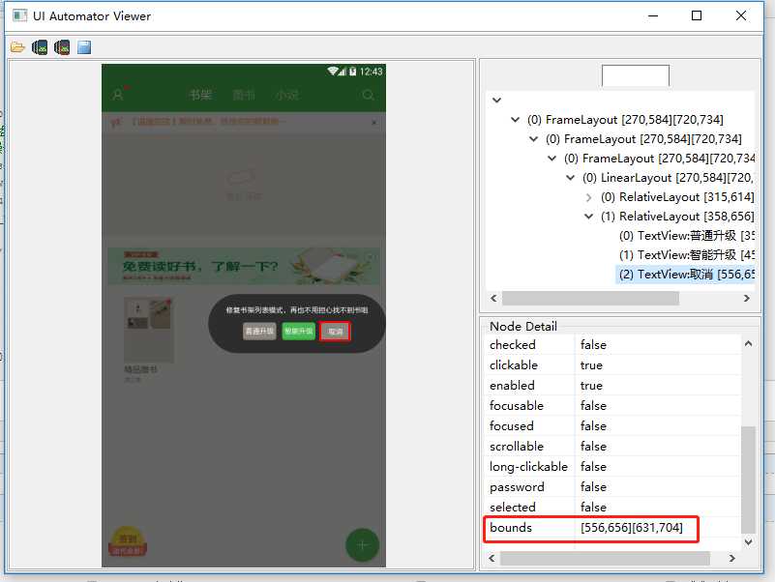Select the TextView:智能升级 tree row
Image resolution: width=775 pixels, height=582 pixels.
click(687, 255)
